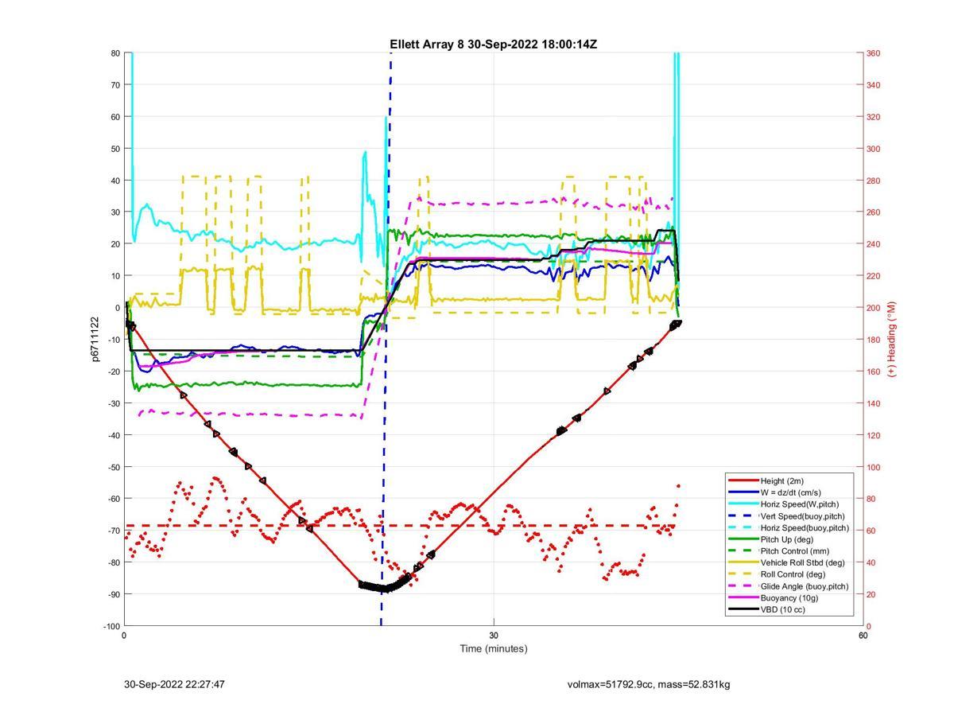Select the red '320' heading axis tick
954x704 pixels.
pyautogui.click(x=873, y=117)
